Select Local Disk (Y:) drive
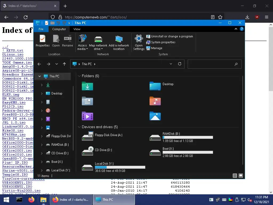This screenshot has height=205, width=273. 113,167
